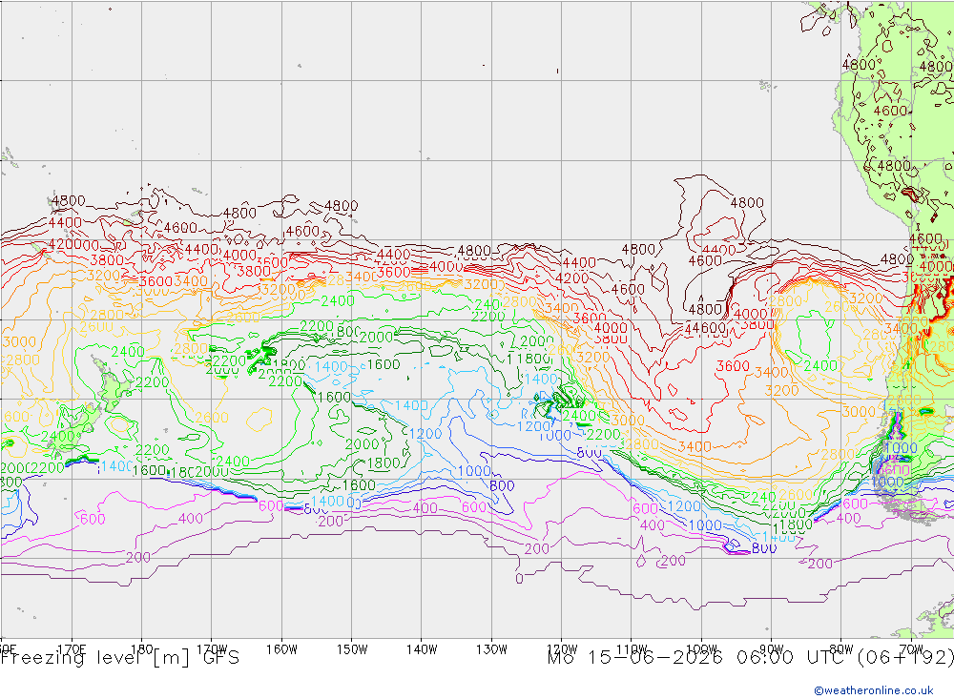Image resolution: width=954 pixels, height=699 pixels.
Task: Click the orange 3000 label near Chile coast
Action: (859, 412)
